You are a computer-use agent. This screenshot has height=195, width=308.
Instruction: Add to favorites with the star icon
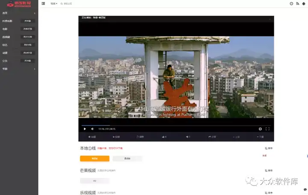click(x=92, y=137)
